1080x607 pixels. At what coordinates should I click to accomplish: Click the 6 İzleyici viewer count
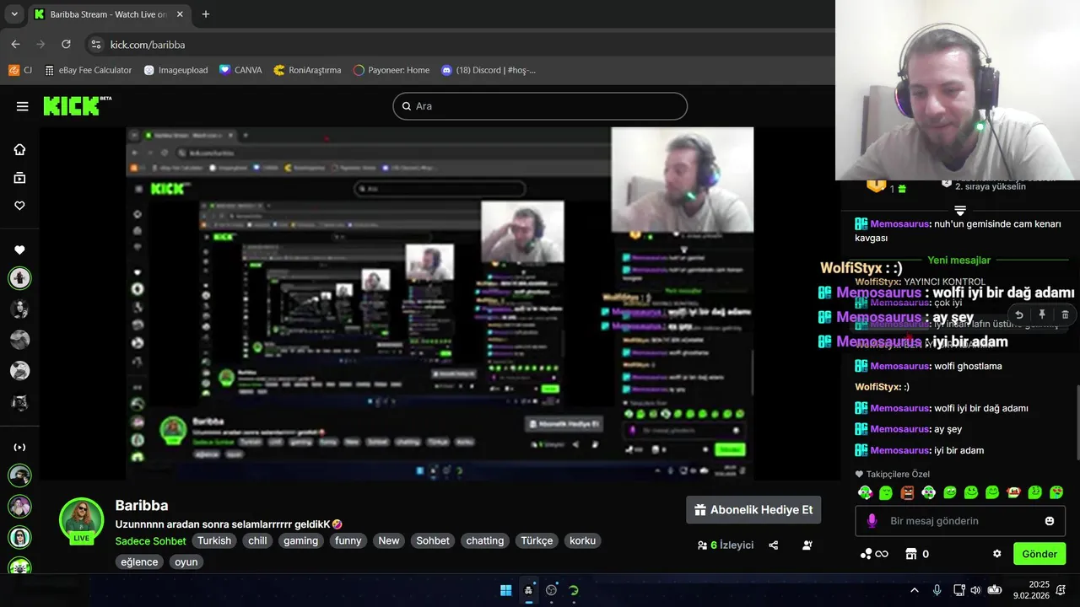[726, 545]
